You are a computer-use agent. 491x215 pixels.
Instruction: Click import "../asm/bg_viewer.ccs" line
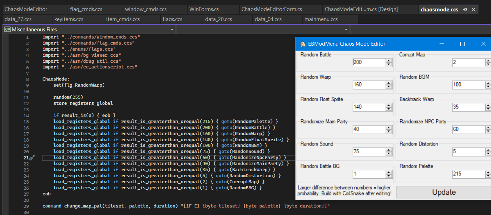82,55
